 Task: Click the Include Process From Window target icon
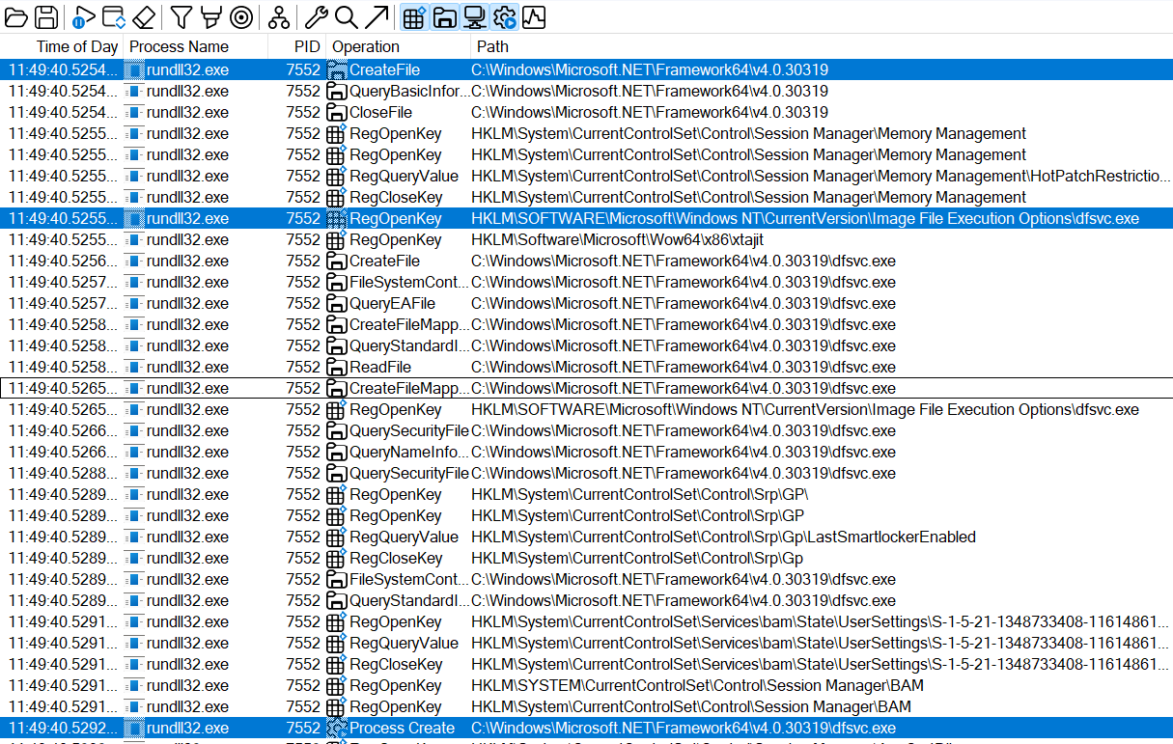click(241, 16)
